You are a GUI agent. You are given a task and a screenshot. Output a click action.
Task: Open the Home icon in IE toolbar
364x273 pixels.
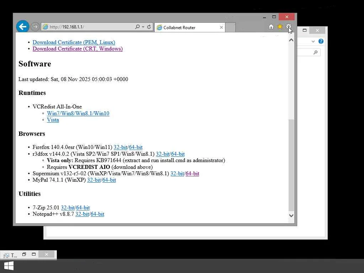pos(271,27)
